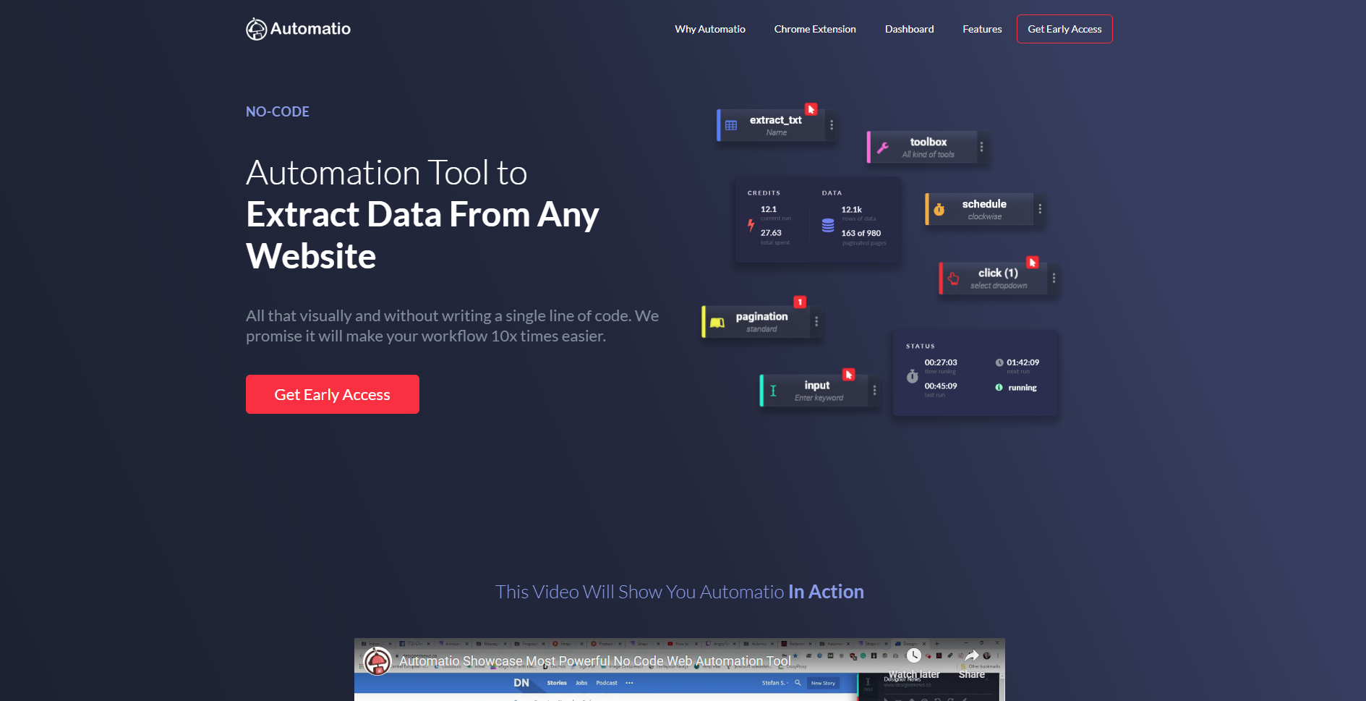Screen dimensions: 1366x701
Task: Open extract_txt card three-dot menu
Action: [832, 125]
